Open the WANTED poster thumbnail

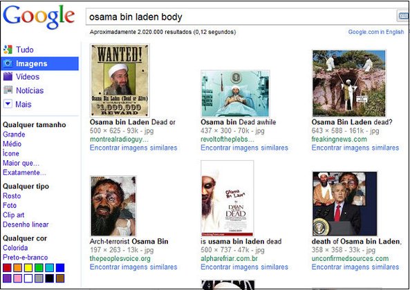[120, 80]
